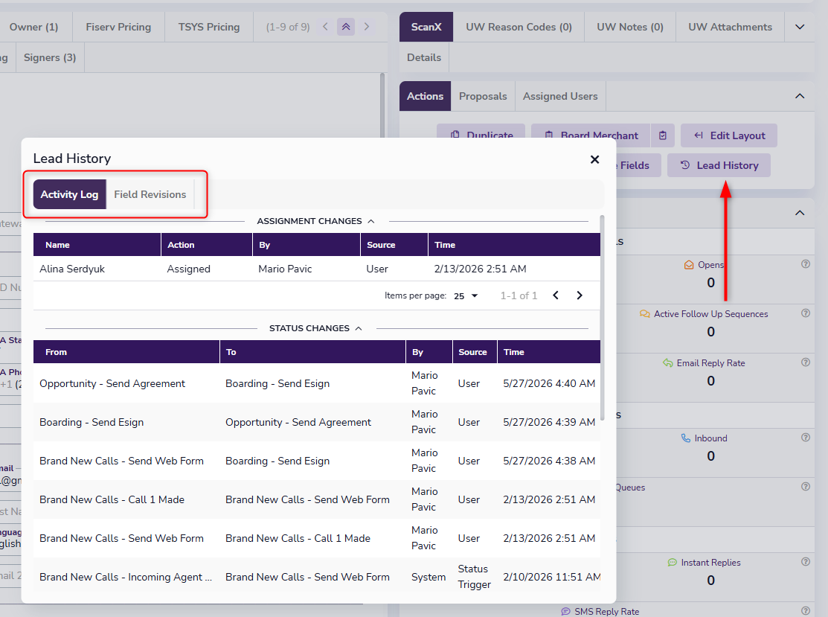828x617 pixels.
Task: Click the Status Trigger source cell
Action: pos(474,577)
